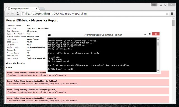The image size is (179, 107).
Task: Maximize the Command Prompt window
Action: pyautogui.click(x=150, y=34)
